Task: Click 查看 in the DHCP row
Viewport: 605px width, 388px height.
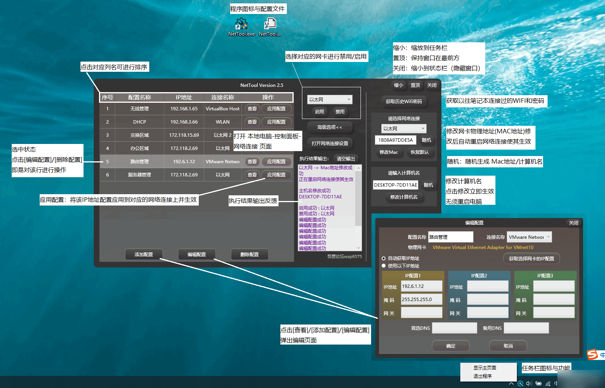Action: pyautogui.click(x=252, y=122)
